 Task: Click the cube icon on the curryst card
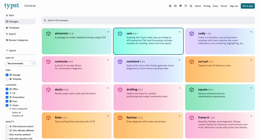191,62
